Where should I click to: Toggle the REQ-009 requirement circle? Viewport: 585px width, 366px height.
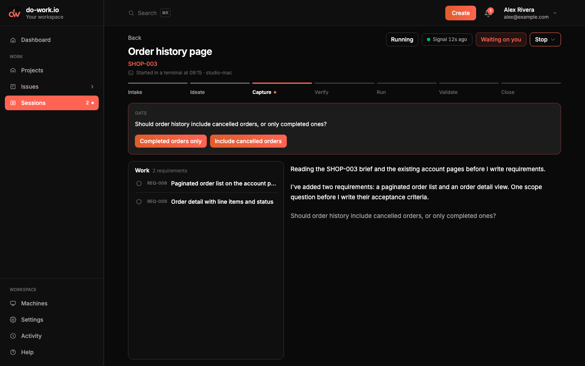point(139,202)
